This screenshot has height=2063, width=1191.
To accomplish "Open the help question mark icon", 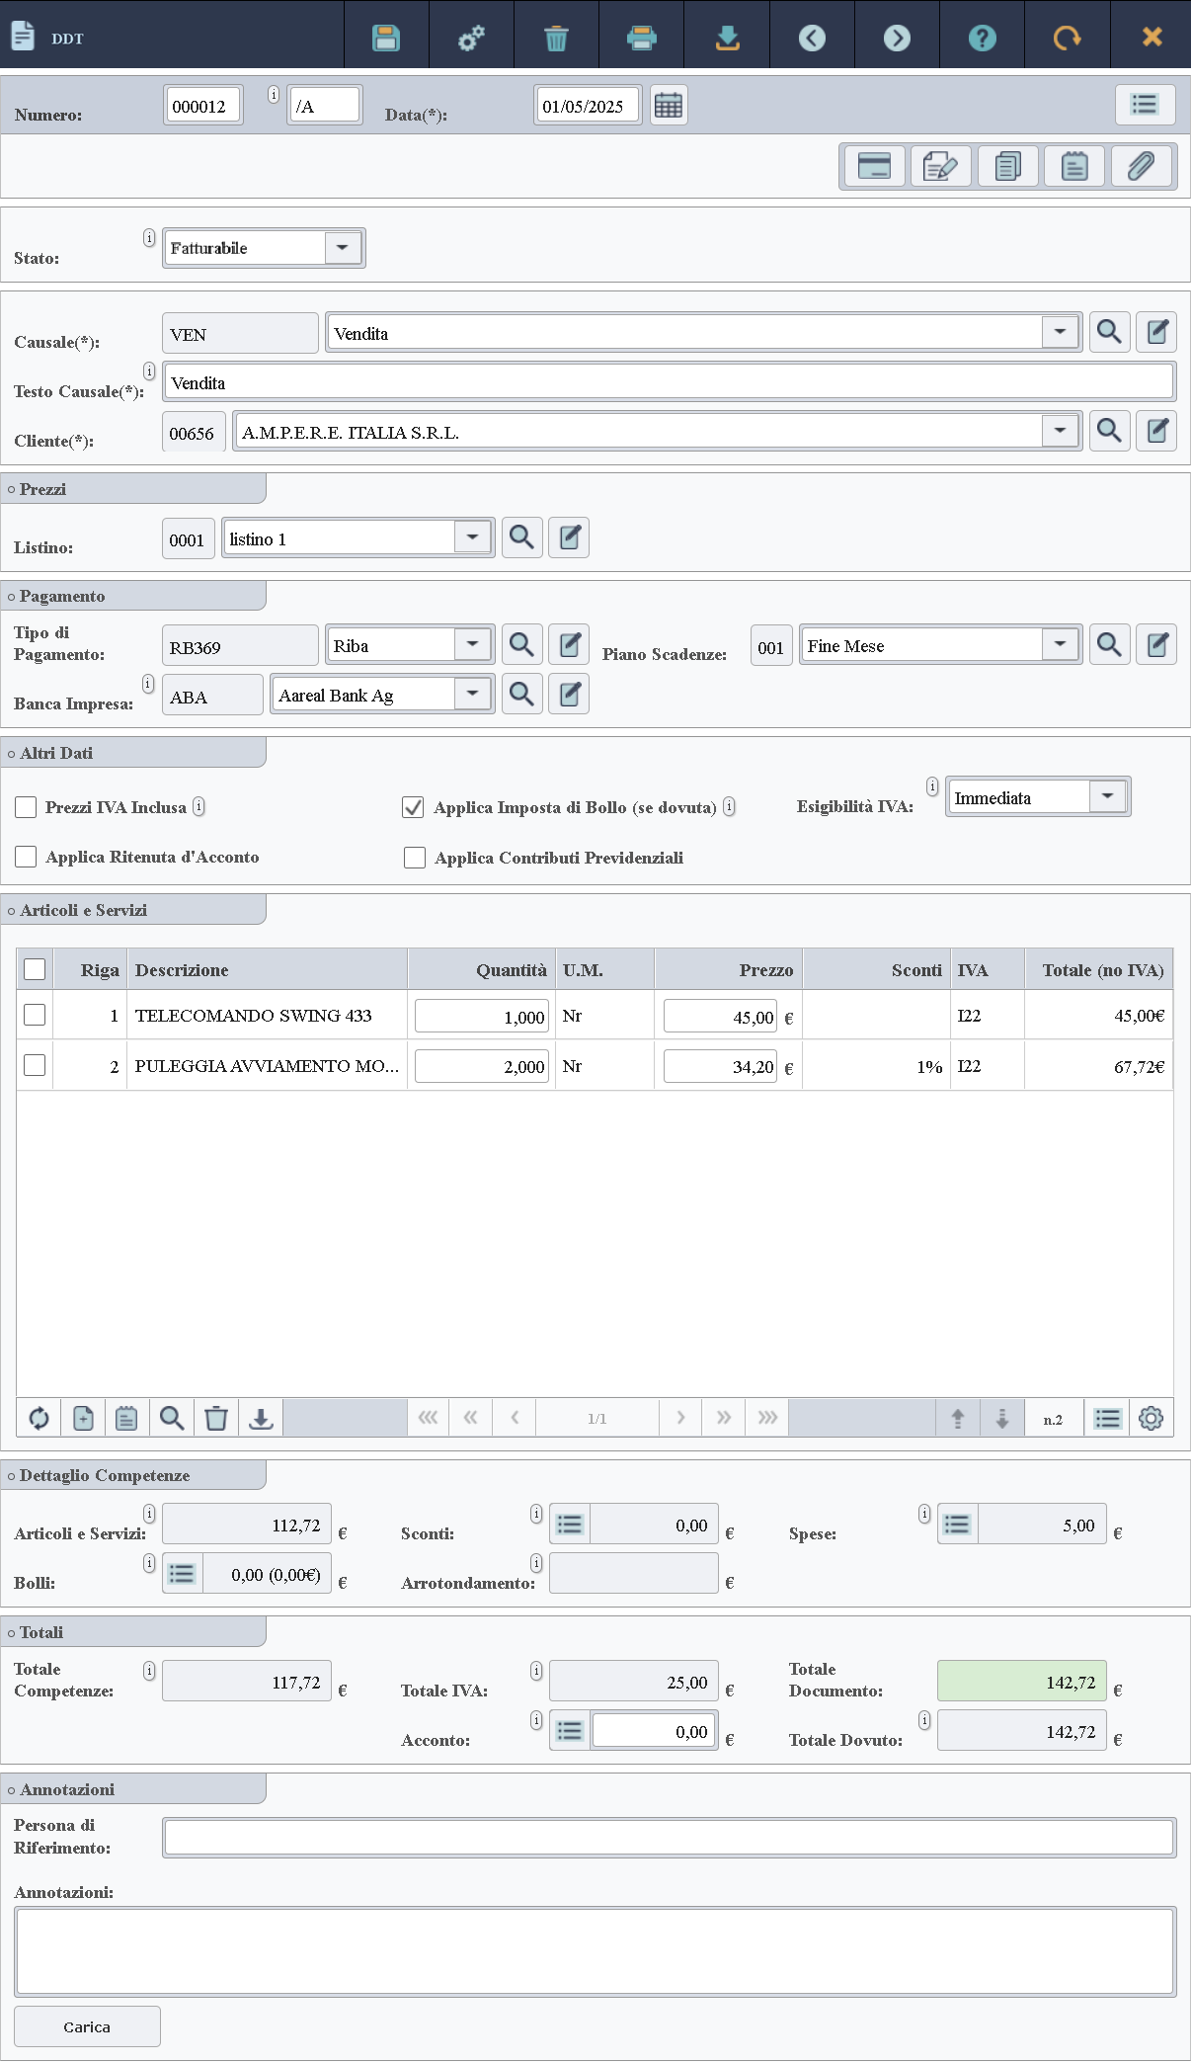I will pyautogui.click(x=982, y=38).
